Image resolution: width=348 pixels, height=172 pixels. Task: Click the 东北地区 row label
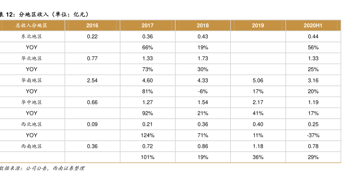click(32, 37)
